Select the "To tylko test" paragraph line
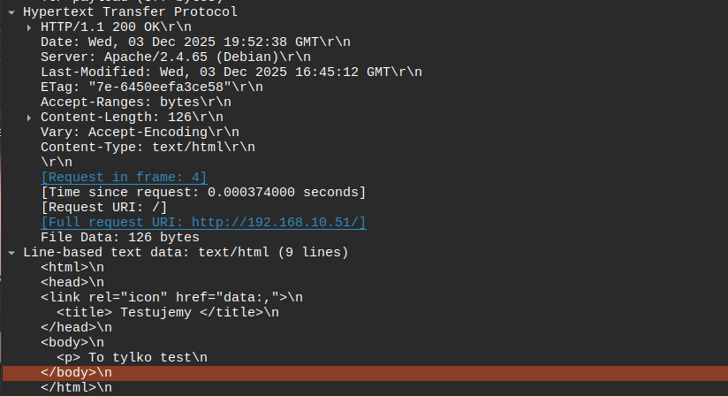Viewport: 728px width, 396px height. 133,357
